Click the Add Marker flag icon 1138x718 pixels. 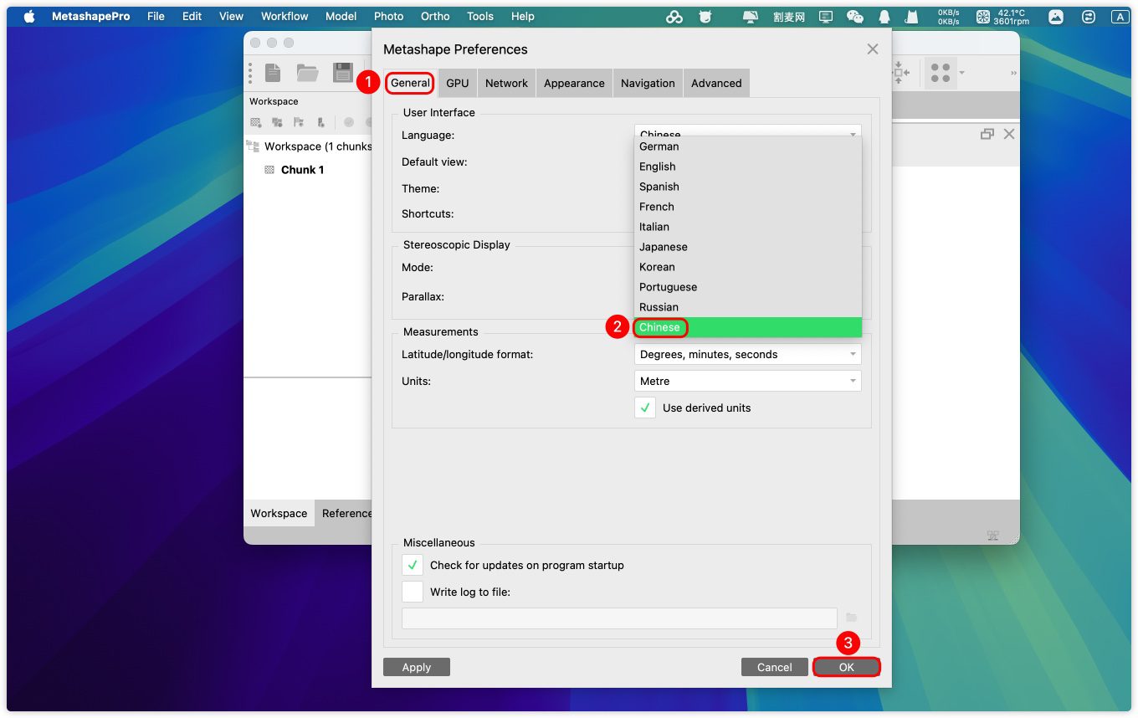pos(299,122)
